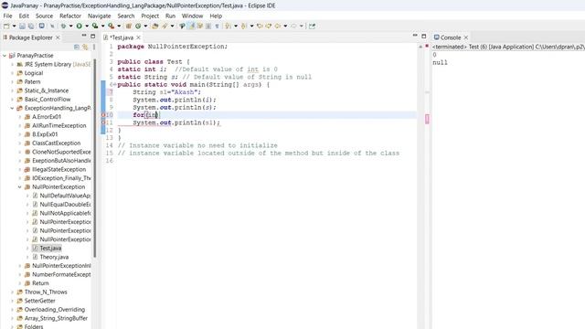Collapse the ExceptionHandling_LangPackage folder
Viewport: 585px width, 329px height.
pyautogui.click(x=12, y=108)
